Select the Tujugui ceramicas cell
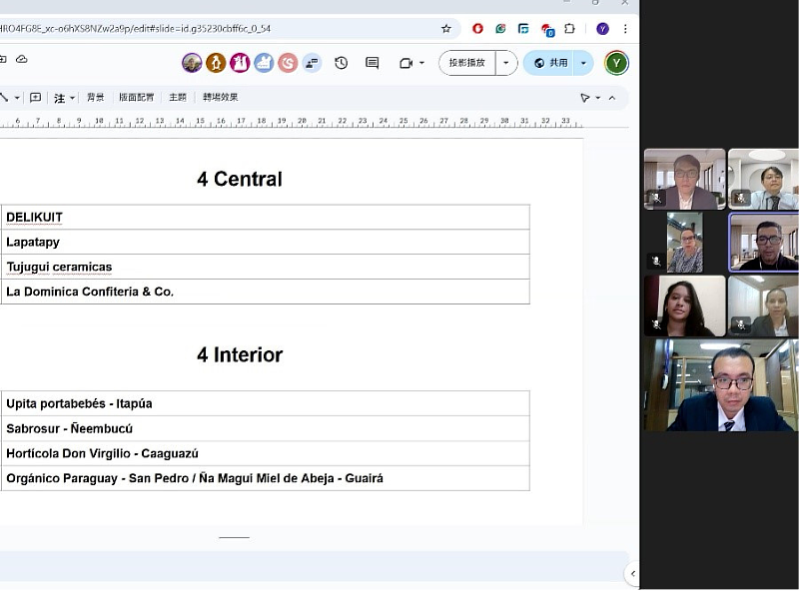The height and width of the screenshot is (599, 799). [265, 267]
